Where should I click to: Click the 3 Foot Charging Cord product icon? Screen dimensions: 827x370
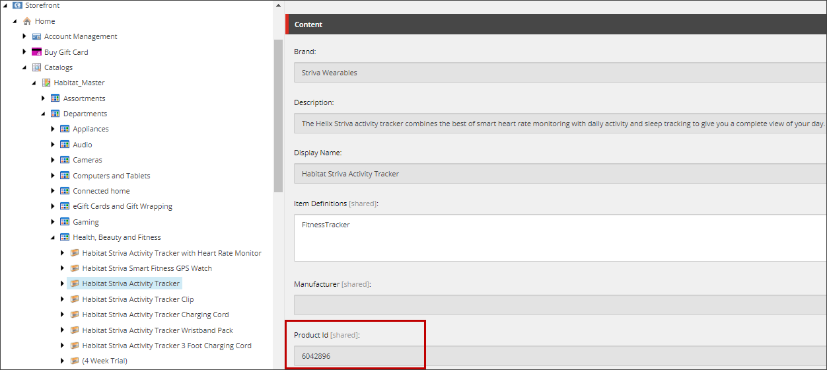(x=75, y=346)
